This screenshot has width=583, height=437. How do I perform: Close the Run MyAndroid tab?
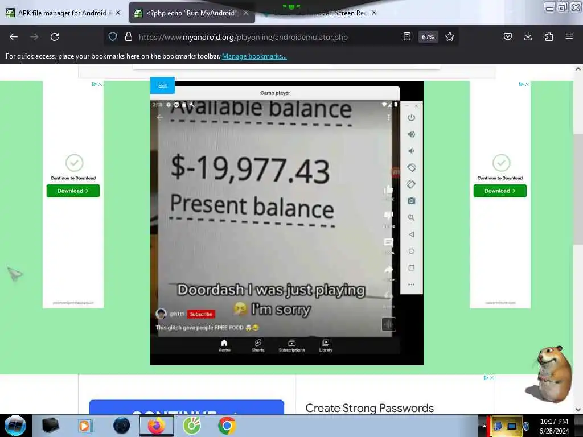pos(246,13)
